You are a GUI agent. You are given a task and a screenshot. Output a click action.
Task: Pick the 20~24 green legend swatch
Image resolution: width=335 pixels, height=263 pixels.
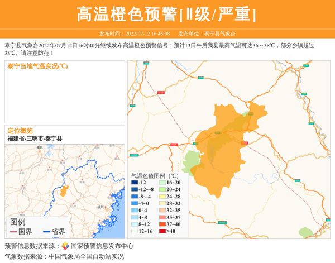pos(162,190)
